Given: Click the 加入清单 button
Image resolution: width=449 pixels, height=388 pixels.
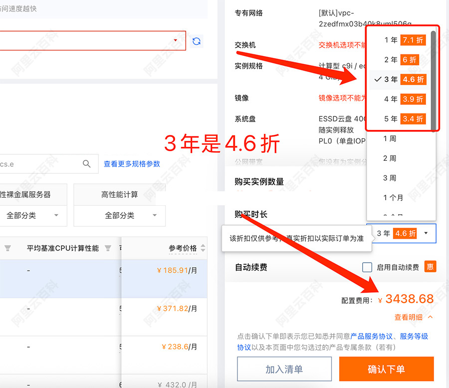Looking at the screenshot, I should (284, 369).
